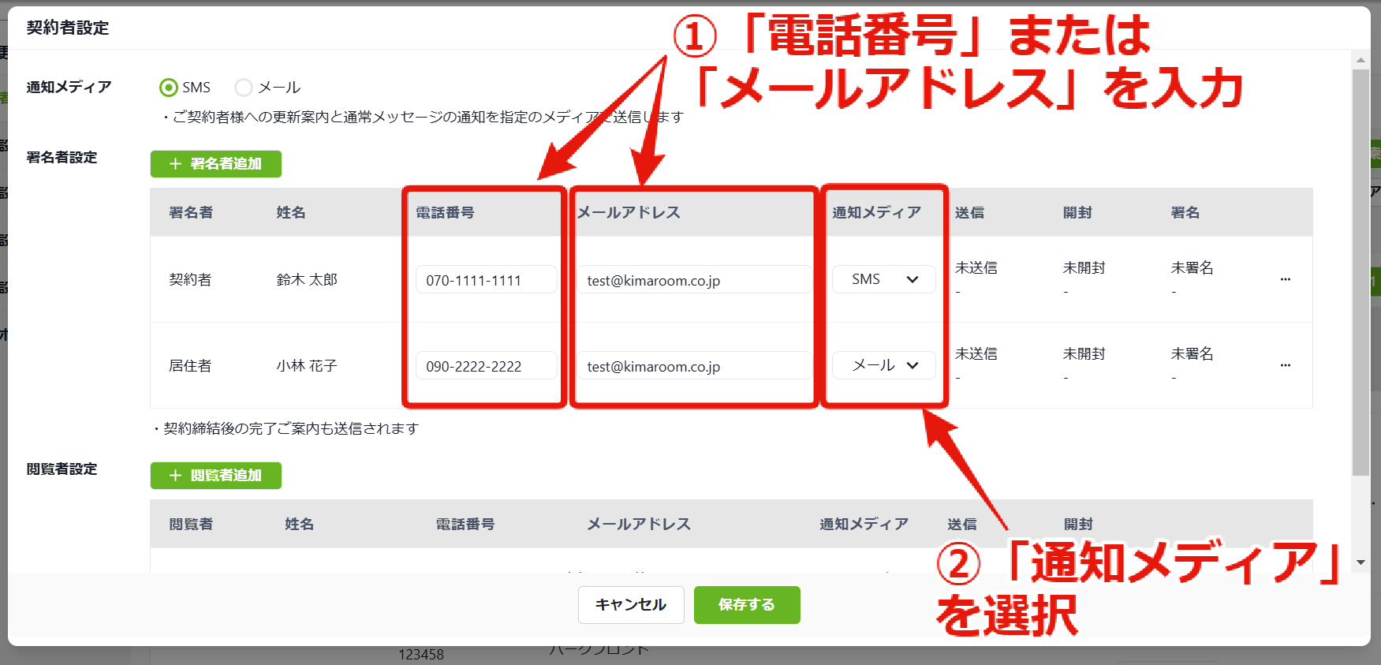
Task: Click the 未署名 status in 居住者 row
Action: [x=1193, y=354]
